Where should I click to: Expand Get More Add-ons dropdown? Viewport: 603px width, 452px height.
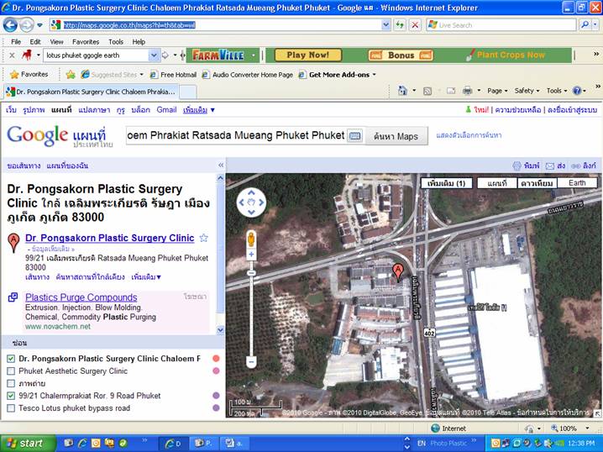tap(375, 75)
